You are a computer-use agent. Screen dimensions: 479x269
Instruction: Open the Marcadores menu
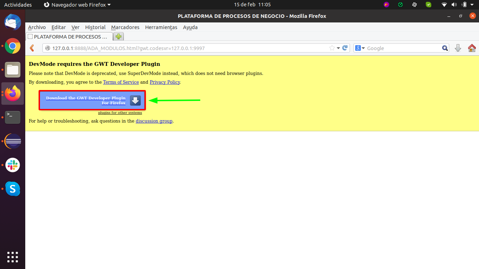[125, 27]
